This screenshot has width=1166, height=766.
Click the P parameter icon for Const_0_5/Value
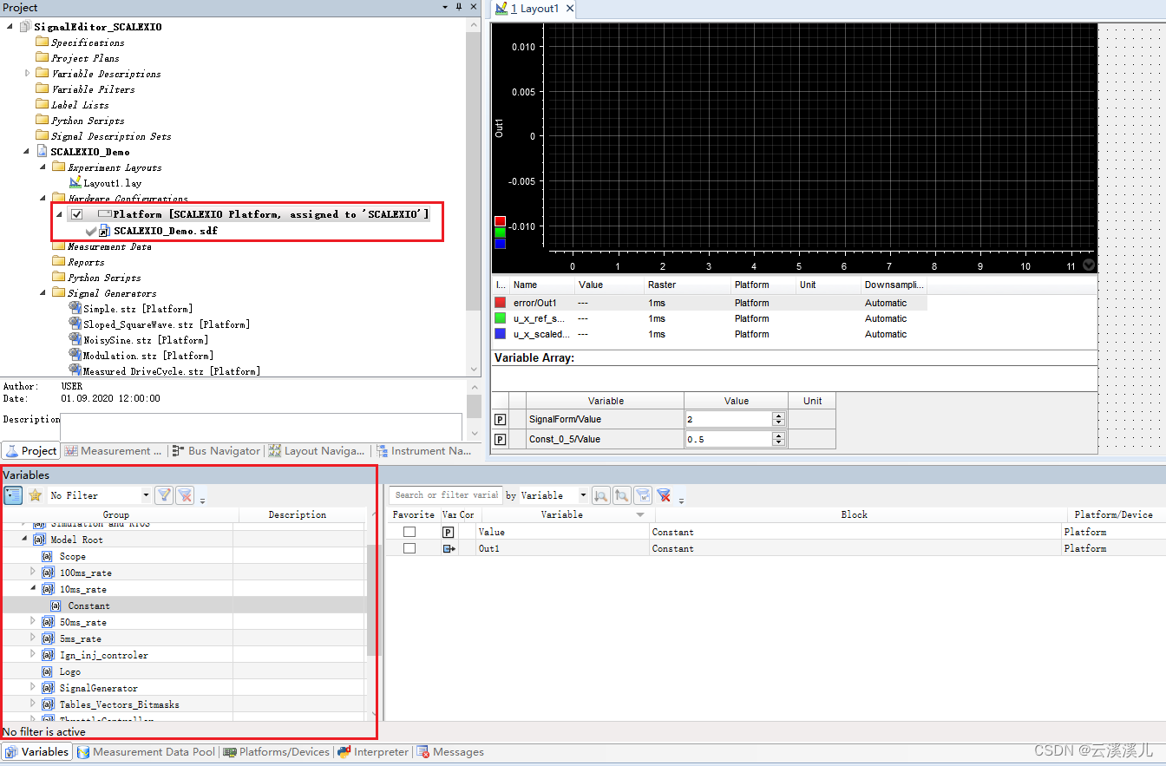tap(501, 440)
